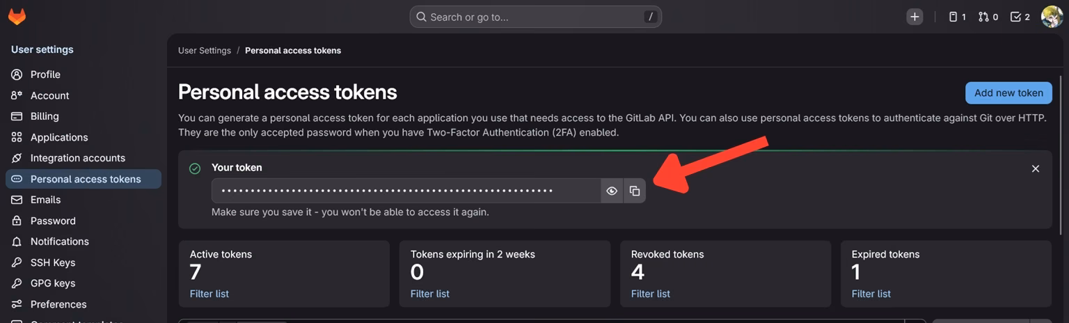Open the to-do list counter icon
This screenshot has height=323, width=1069.
click(1020, 17)
